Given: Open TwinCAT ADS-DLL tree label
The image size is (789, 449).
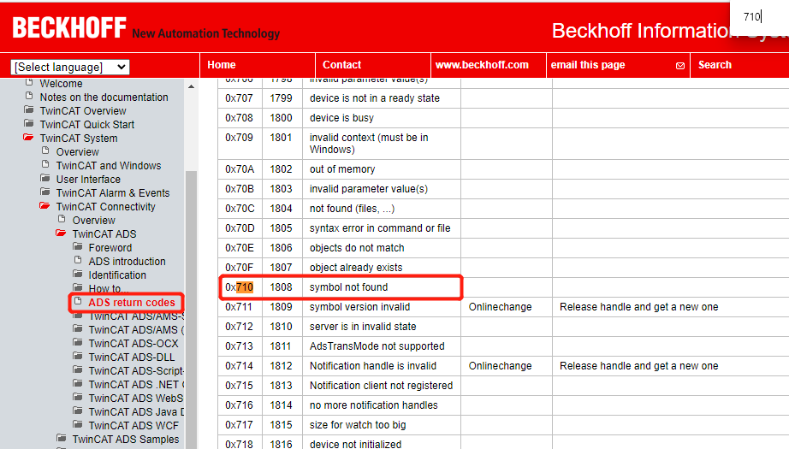Looking at the screenshot, I should coord(131,357).
